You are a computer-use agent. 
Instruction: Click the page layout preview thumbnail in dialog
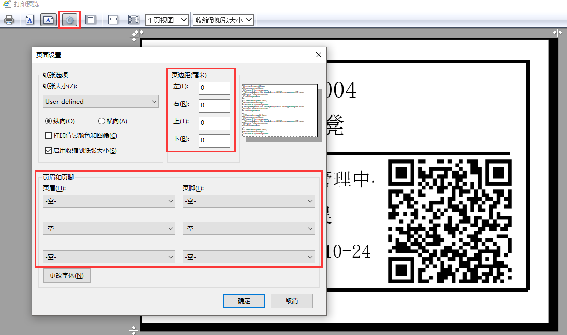pos(280,110)
